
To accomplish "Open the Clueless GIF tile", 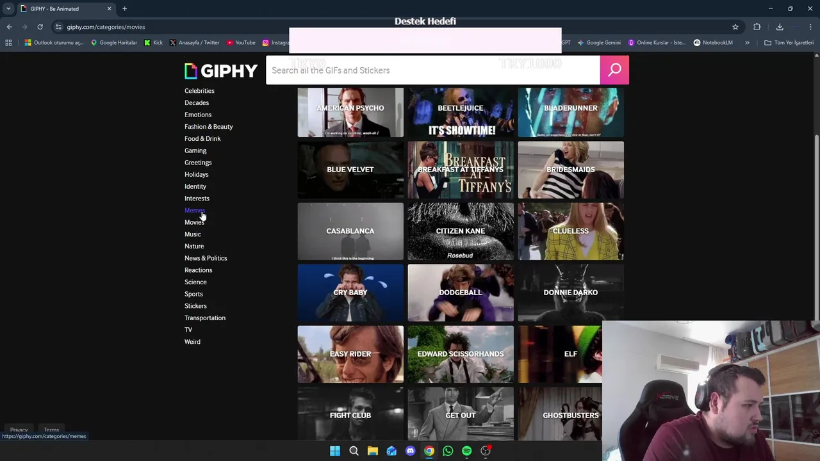I will [571, 231].
